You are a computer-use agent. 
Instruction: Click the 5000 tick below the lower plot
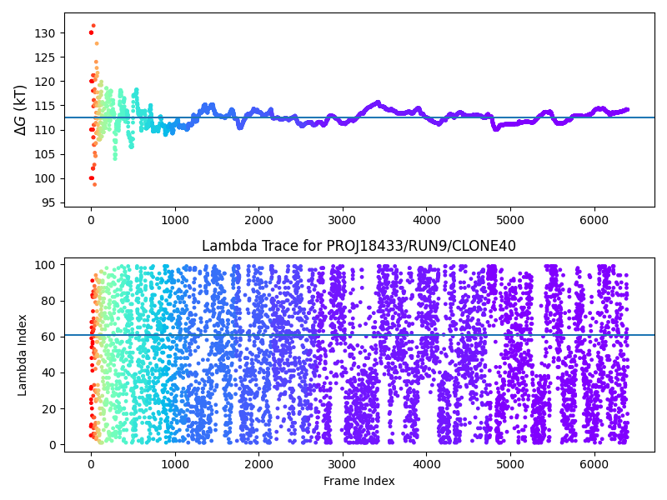509,464
